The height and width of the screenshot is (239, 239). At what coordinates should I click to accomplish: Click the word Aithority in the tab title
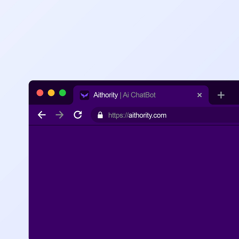coord(106,95)
